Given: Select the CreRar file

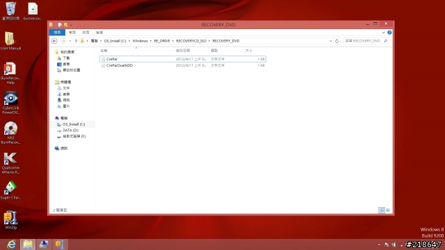Looking at the screenshot, I should tap(183, 59).
